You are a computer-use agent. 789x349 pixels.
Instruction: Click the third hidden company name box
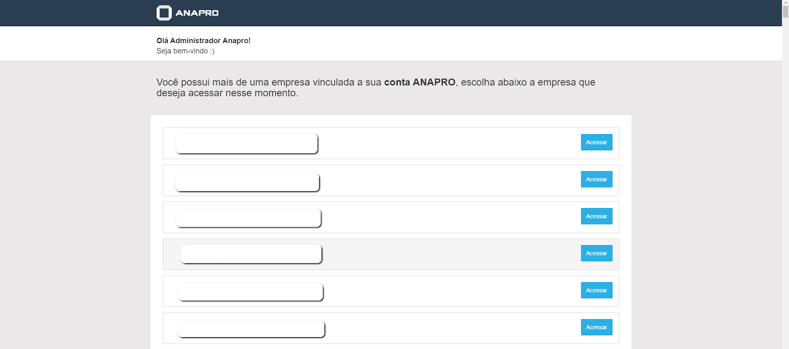coord(248,218)
